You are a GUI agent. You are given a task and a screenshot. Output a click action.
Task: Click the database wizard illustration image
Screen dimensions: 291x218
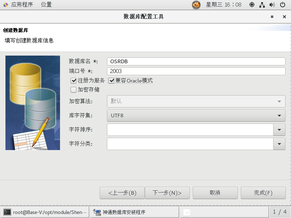pos(33,103)
